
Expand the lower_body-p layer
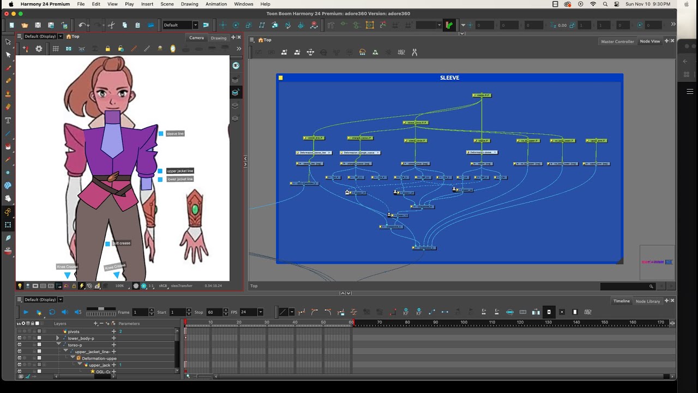point(58,338)
